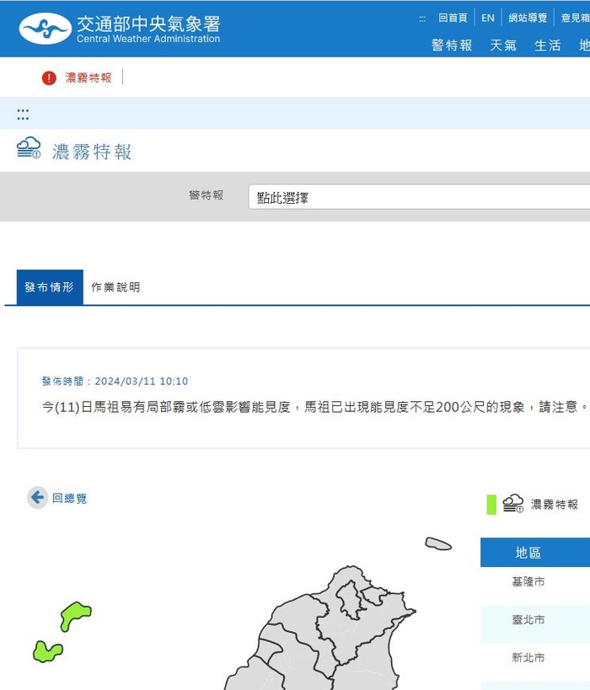This screenshot has width=590, height=690.
Task: Open the 意見箱 feedback link
Action: click(x=575, y=18)
